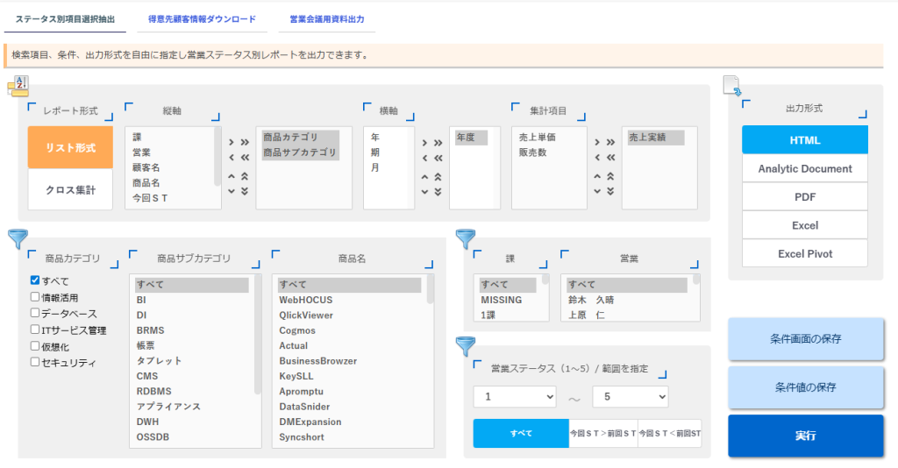
Task: Click the funnel icon above 商品カテゴリ filter
Action: [x=18, y=238]
